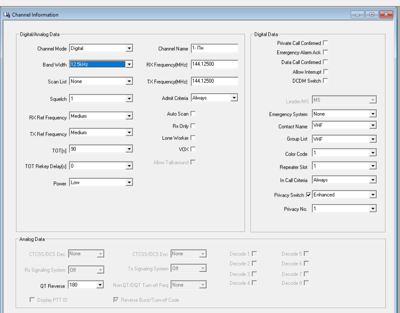Tick Data Call Confirmed checkbox
Viewport: 400px width, 313px height.
click(x=326, y=62)
